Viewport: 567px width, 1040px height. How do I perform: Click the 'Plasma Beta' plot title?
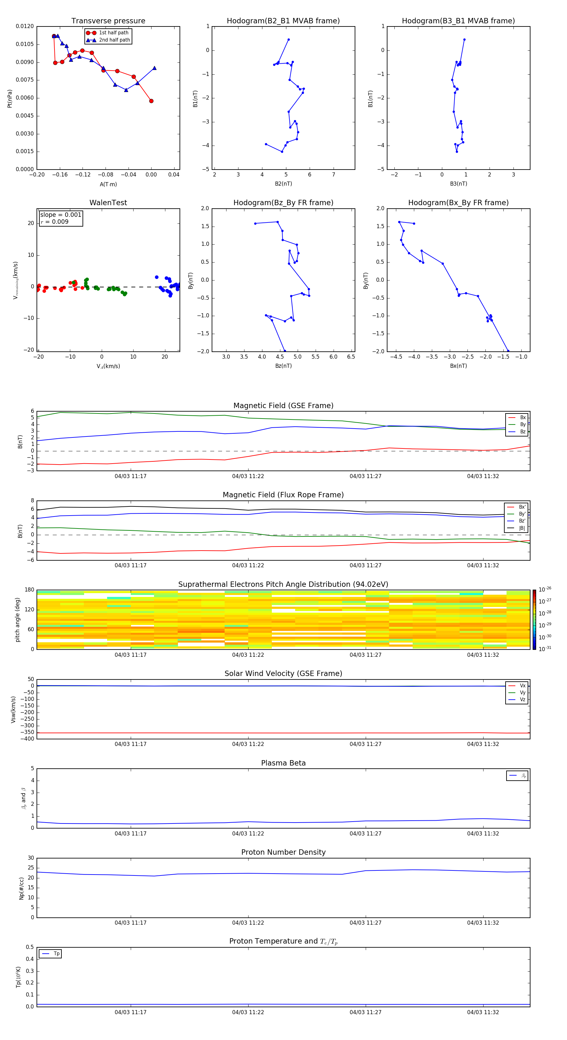(x=283, y=763)
